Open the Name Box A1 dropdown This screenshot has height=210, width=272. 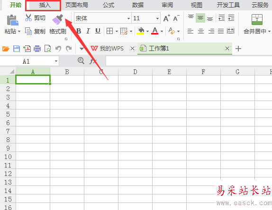coord(56,61)
